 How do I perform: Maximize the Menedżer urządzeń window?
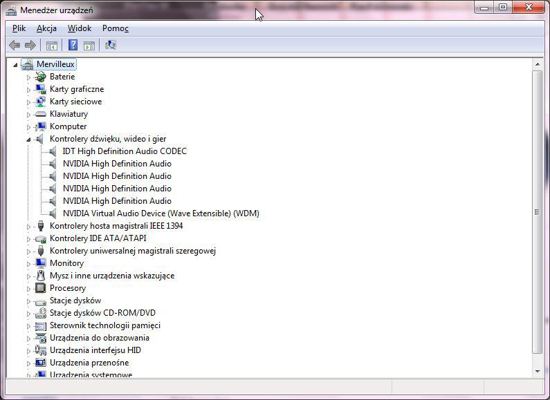click(x=503, y=8)
